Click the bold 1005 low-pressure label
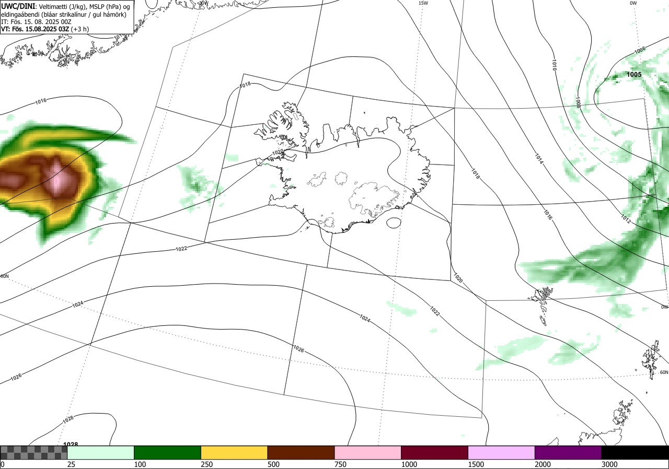This screenshot has height=469, width=669. [x=634, y=75]
